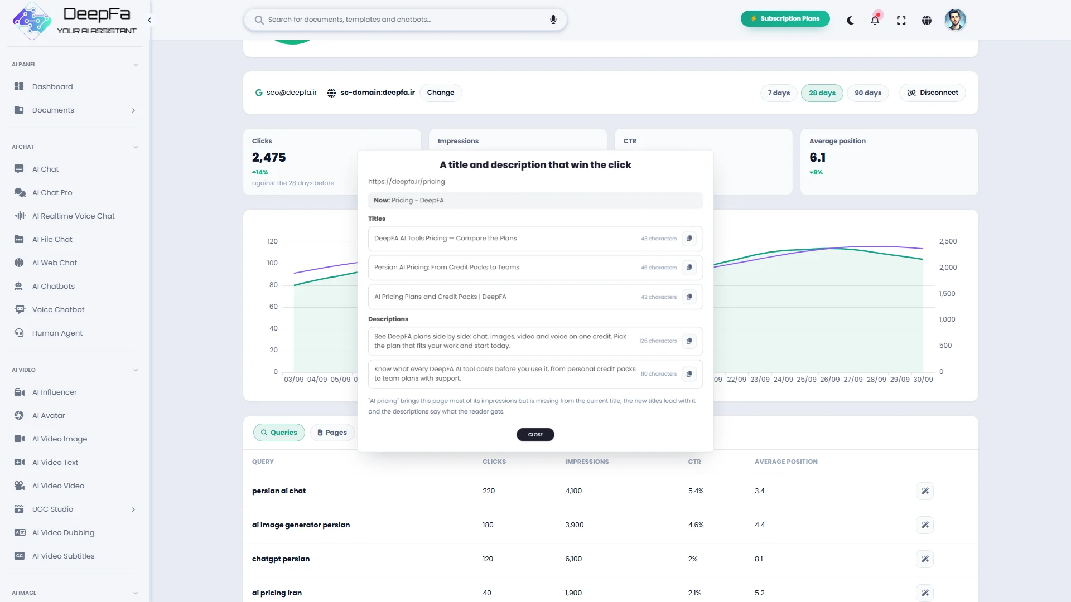Copy the 'Persian AI Pricing' title

tap(689, 268)
